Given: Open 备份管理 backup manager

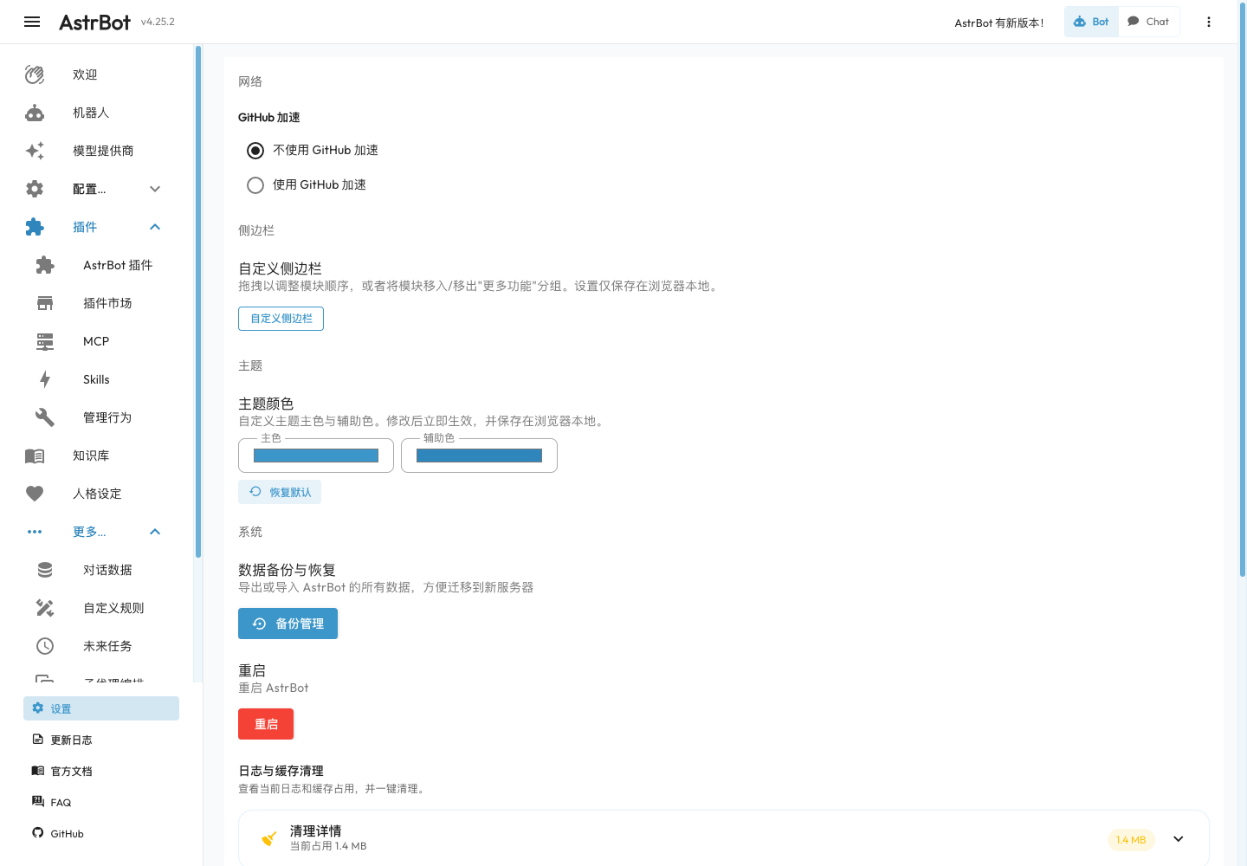Looking at the screenshot, I should 288,624.
